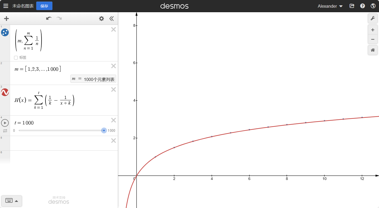Open the Alexander account dropdown
Image resolution: width=379 pixels, height=208 pixels.
(x=330, y=6)
